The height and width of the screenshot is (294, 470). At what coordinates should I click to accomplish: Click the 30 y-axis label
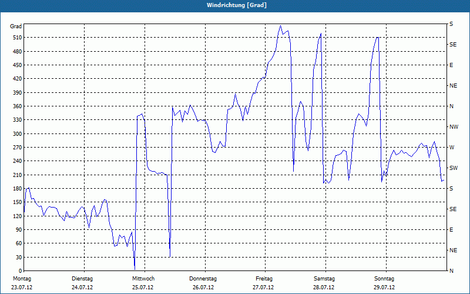19,258
